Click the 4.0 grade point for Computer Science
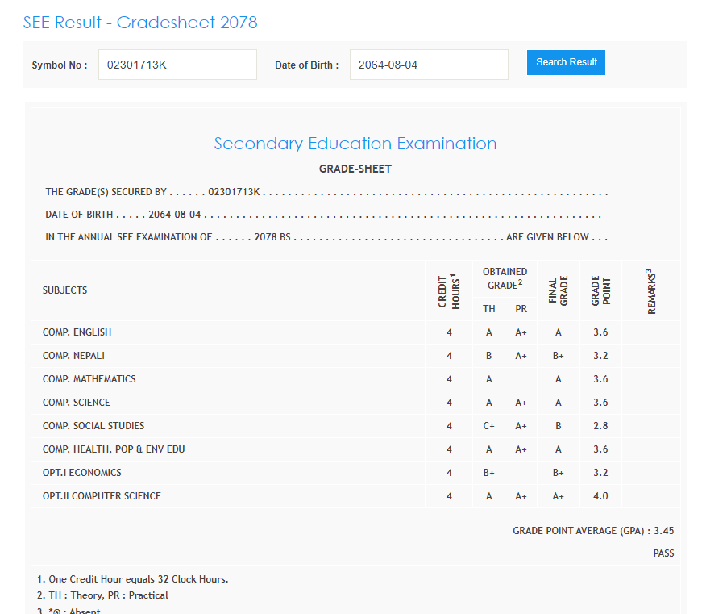Viewport: 702px width, 614px height. click(x=600, y=496)
